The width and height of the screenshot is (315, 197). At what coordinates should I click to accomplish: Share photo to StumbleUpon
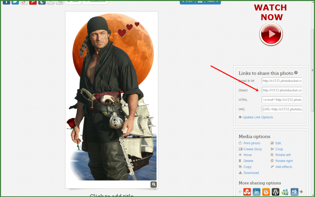(x=247, y=192)
